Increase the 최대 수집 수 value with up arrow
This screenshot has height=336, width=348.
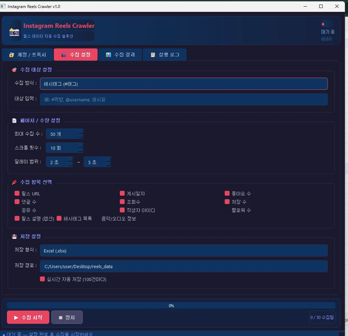click(x=81, y=132)
